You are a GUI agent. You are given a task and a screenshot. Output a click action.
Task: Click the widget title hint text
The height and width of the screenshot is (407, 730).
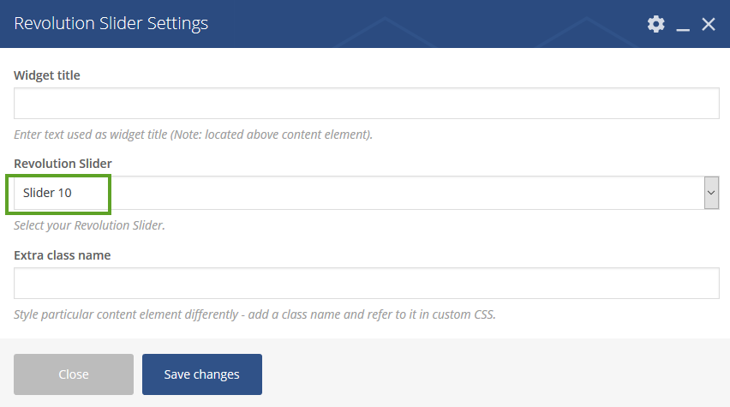pos(193,135)
